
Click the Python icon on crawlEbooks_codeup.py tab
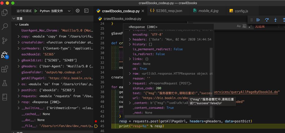tap(98, 11)
